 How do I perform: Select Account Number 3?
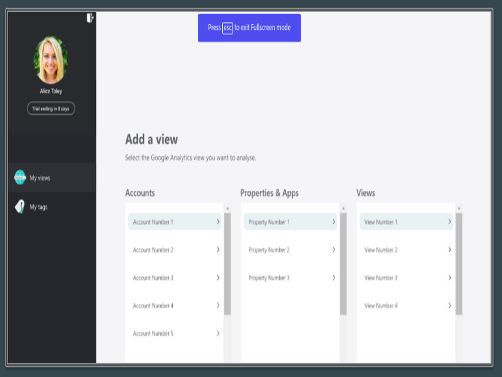pos(175,277)
